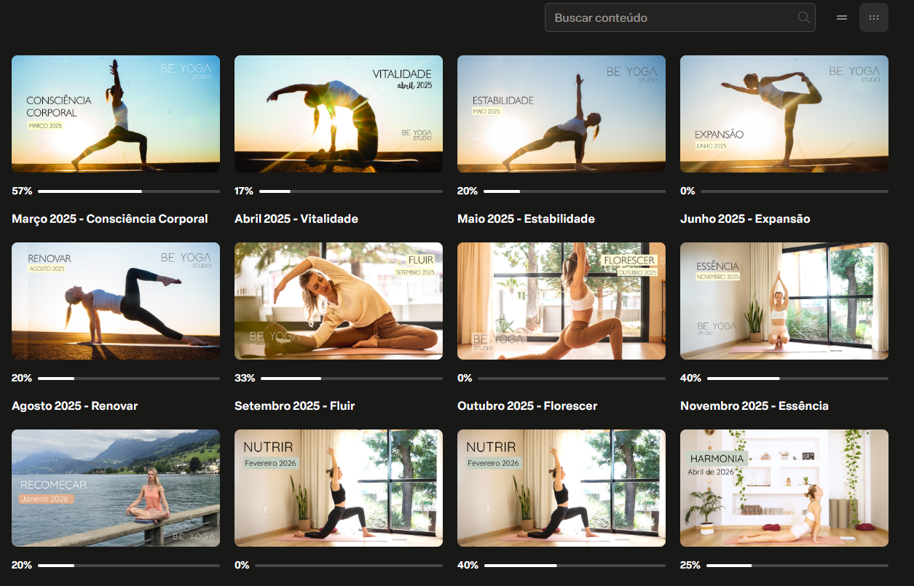This screenshot has height=586, width=914.
Task: Click the 33% progress label
Action: [245, 379]
